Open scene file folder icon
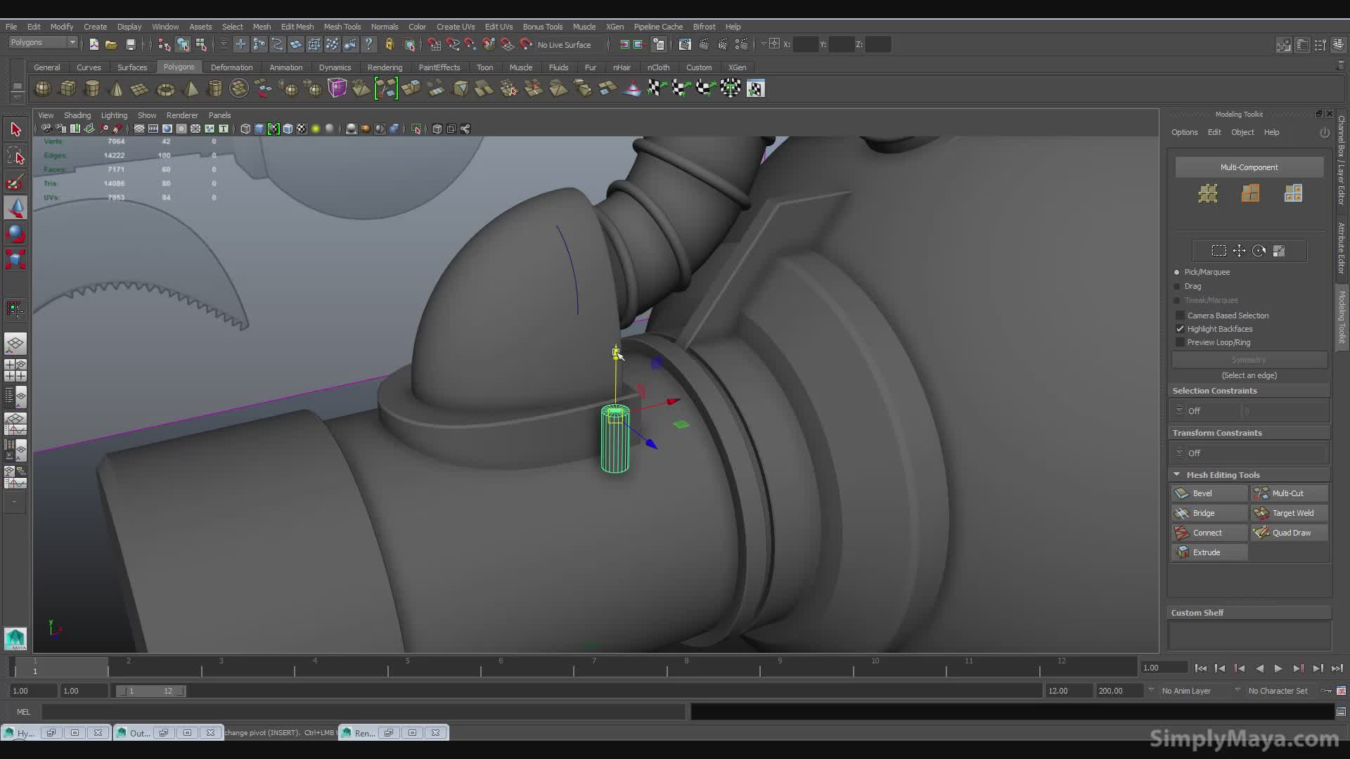The image size is (1350, 759). click(111, 45)
